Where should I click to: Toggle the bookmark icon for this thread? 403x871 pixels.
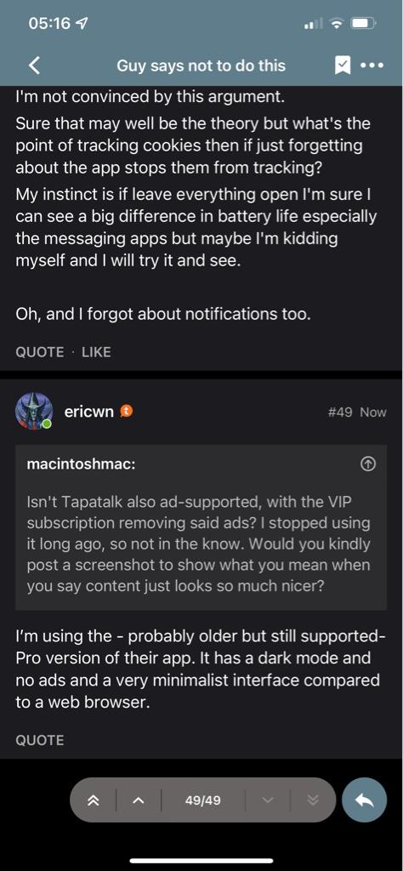point(343,66)
